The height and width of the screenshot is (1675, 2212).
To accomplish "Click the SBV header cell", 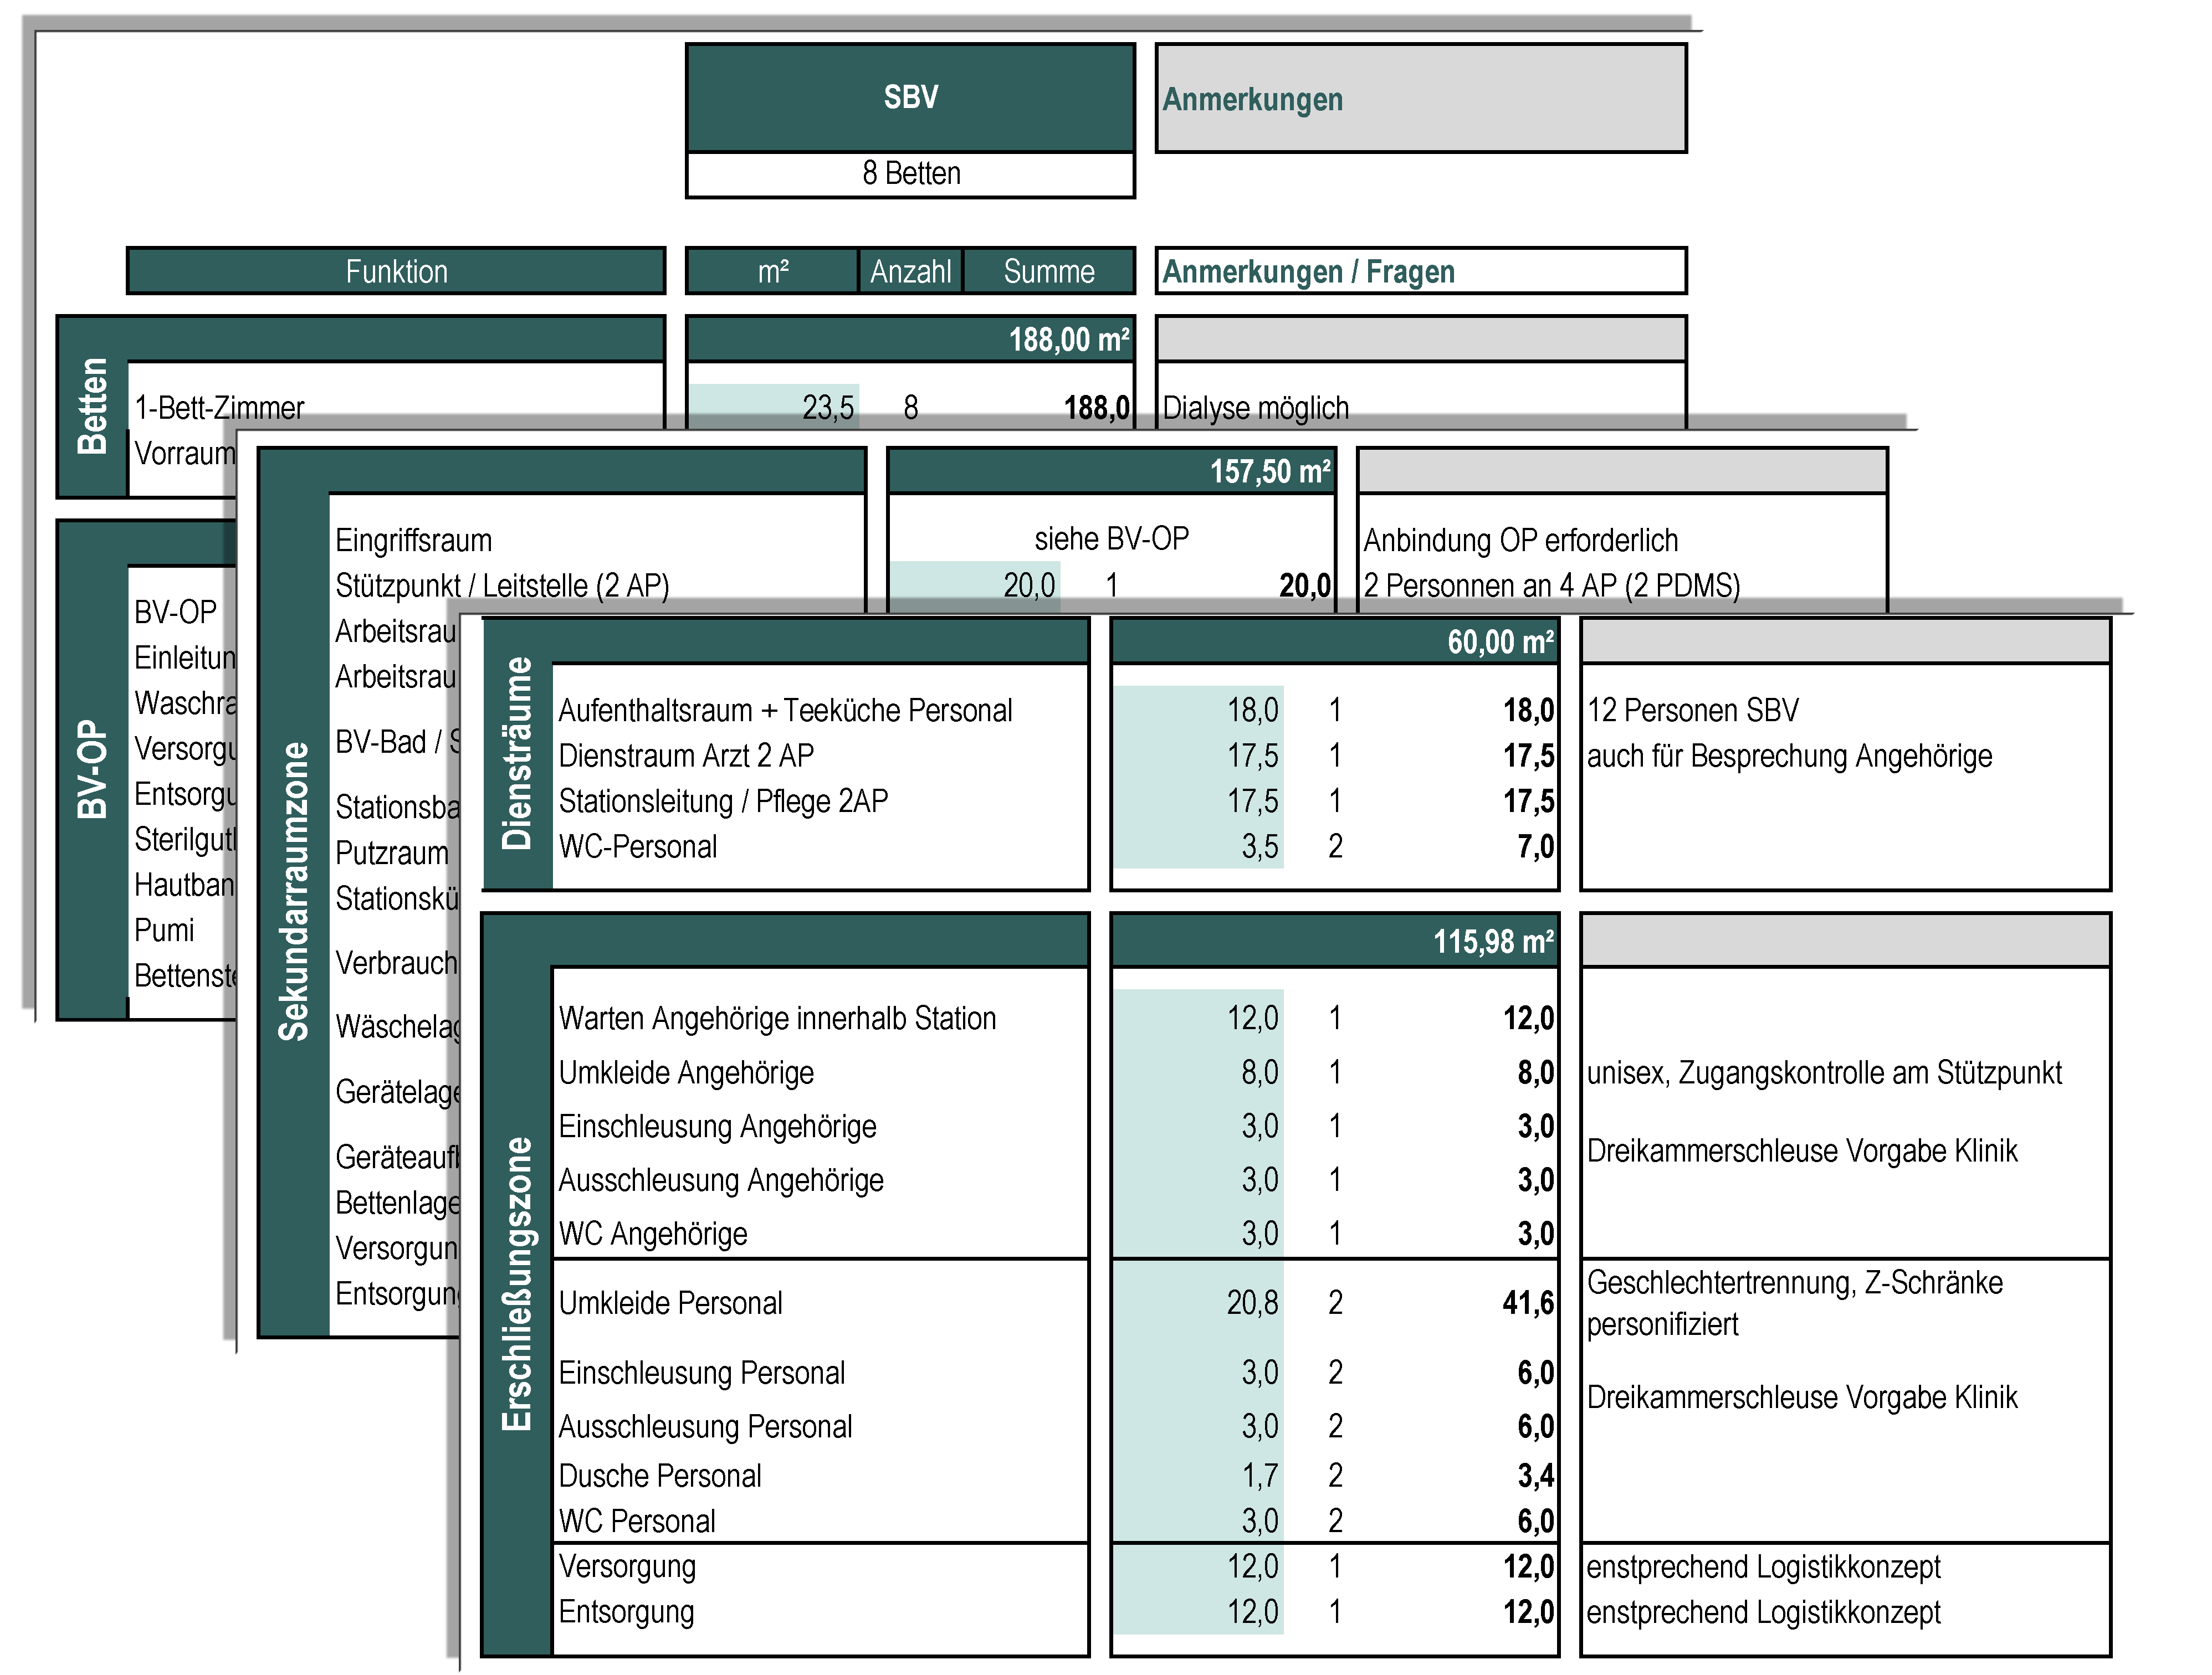I will [910, 97].
